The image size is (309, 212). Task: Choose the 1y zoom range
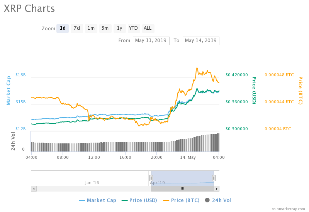coord(120,28)
